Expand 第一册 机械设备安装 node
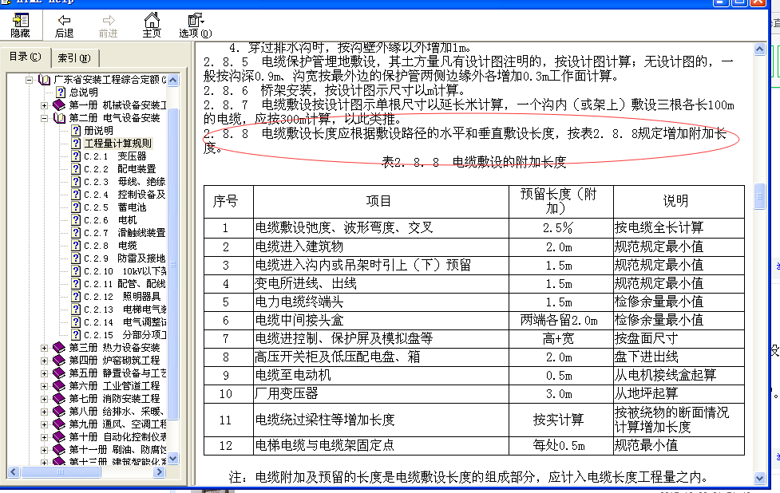 click(x=44, y=105)
